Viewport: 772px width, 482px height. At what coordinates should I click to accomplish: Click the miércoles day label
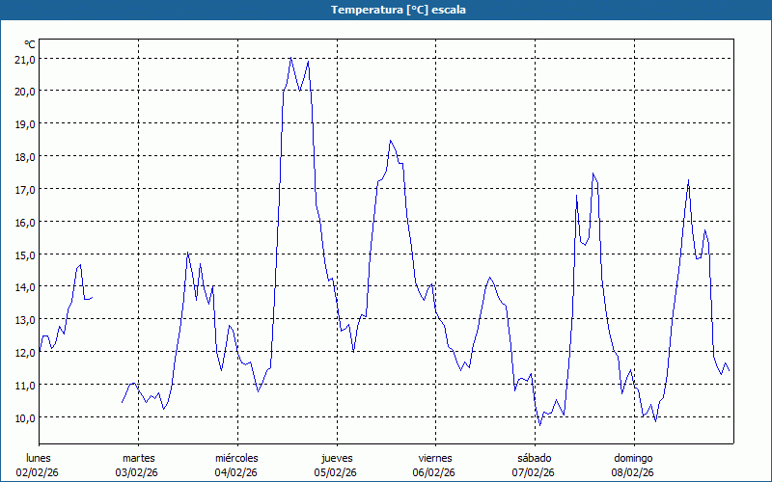[x=236, y=458]
